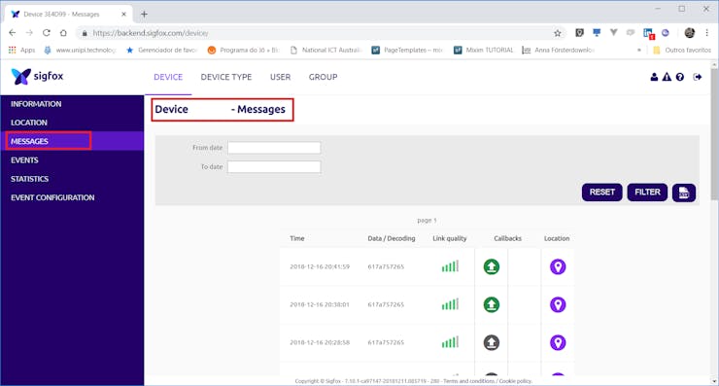Screen dimensions: 719x386
Task: Reload the page
Action: [x=47, y=33]
